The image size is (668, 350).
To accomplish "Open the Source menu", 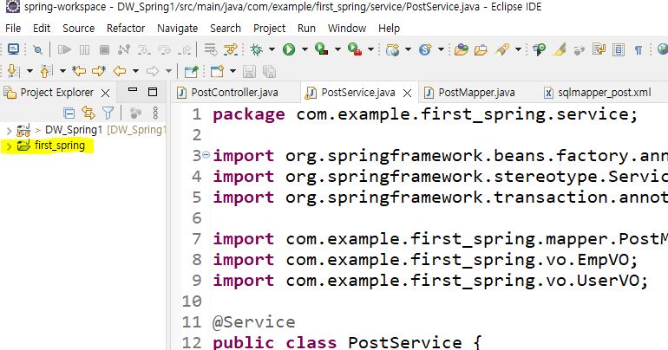I will tap(78, 29).
